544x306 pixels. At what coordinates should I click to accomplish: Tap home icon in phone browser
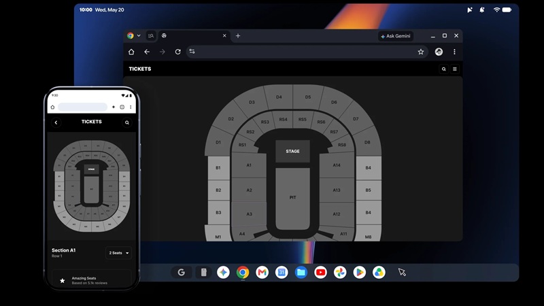click(53, 107)
